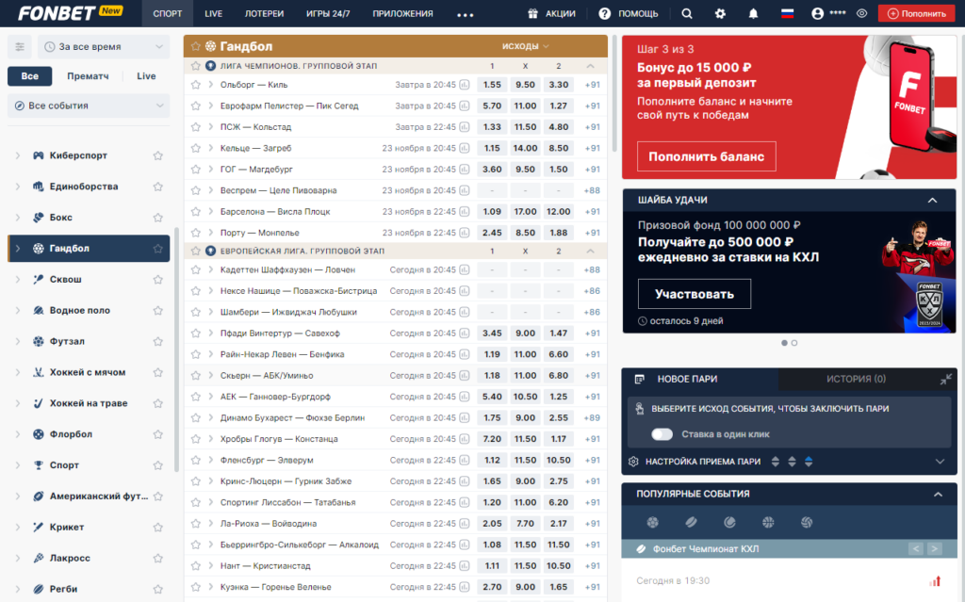The height and width of the screenshot is (602, 965).
Task: Select the Все filter button
Action: (x=29, y=76)
